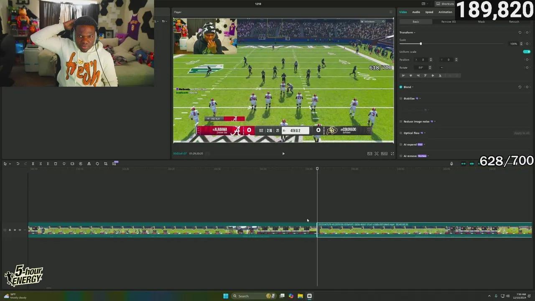The height and width of the screenshot is (301, 535).
Task: Click the timeline playhead marker
Action: click(x=317, y=168)
